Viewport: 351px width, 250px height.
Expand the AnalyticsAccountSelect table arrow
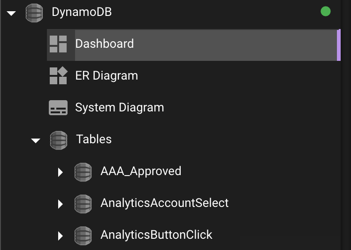click(x=60, y=204)
